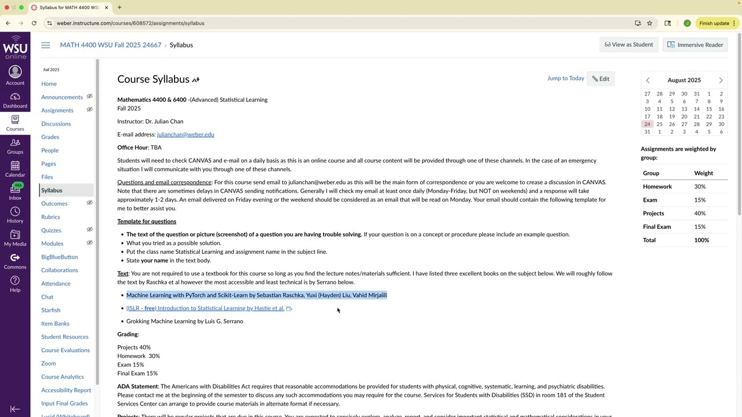Open the Home course menu item
The image size is (742, 417).
[49, 84]
